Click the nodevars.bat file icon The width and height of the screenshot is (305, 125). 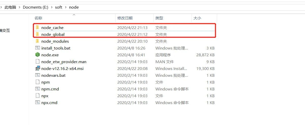37,75
